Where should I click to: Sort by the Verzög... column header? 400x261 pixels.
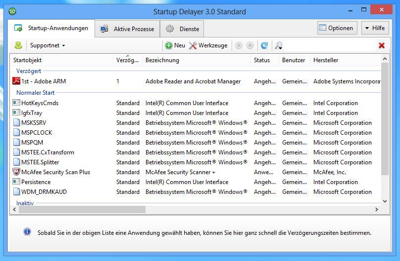128,60
